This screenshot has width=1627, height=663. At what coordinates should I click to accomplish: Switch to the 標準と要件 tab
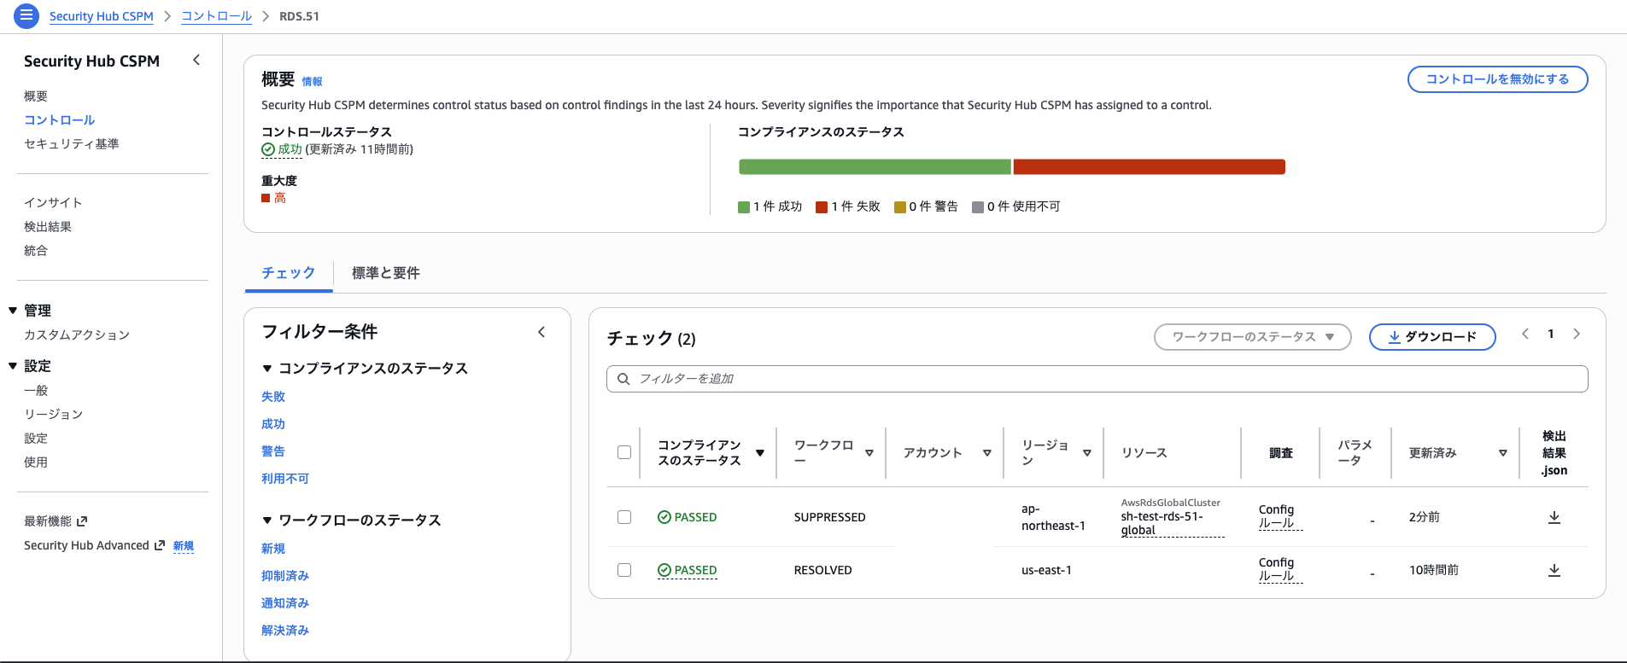coord(386,273)
